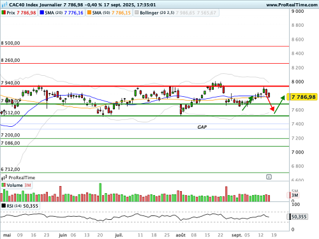The height and width of the screenshot is (239, 319).
Task: Click the 50,355 RSI axis tag
Action: [297, 217]
